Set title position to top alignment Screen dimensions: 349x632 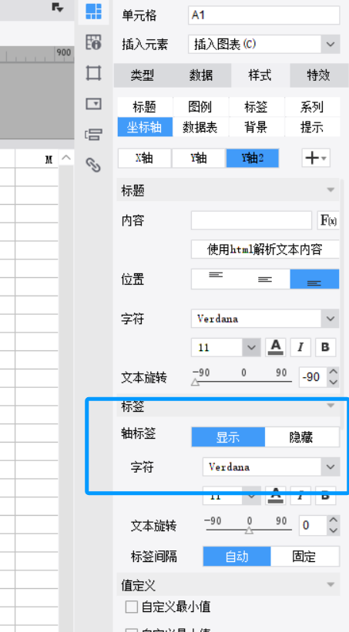point(216,279)
